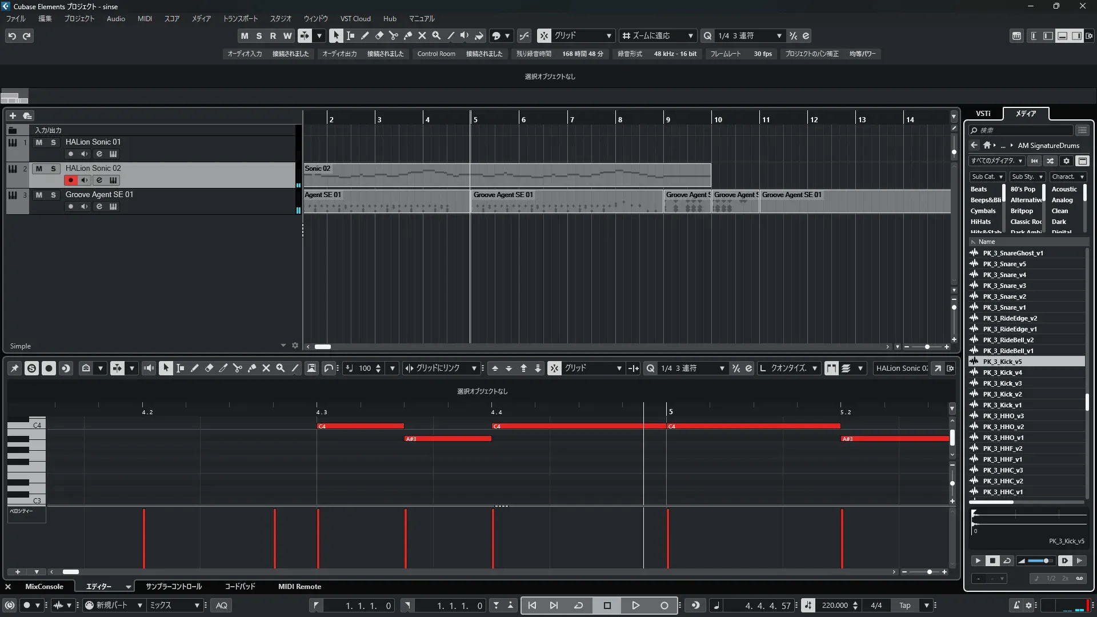The height and width of the screenshot is (617, 1097).
Task: Select PK_3_Snare_v3 in media list
Action: [x=1004, y=286]
